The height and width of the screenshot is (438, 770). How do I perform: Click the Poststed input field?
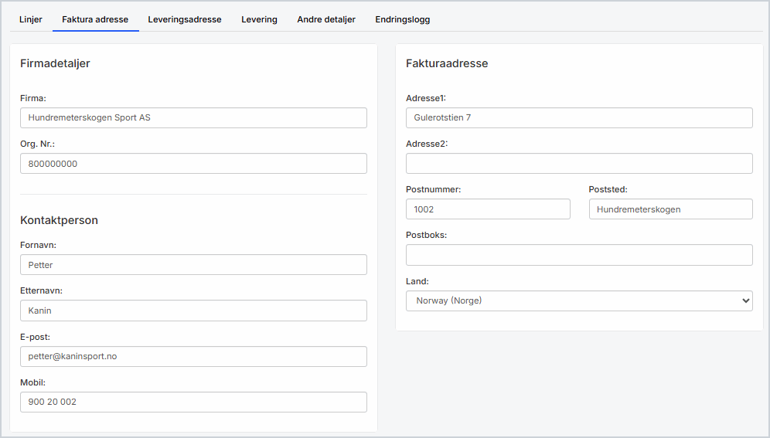point(670,209)
